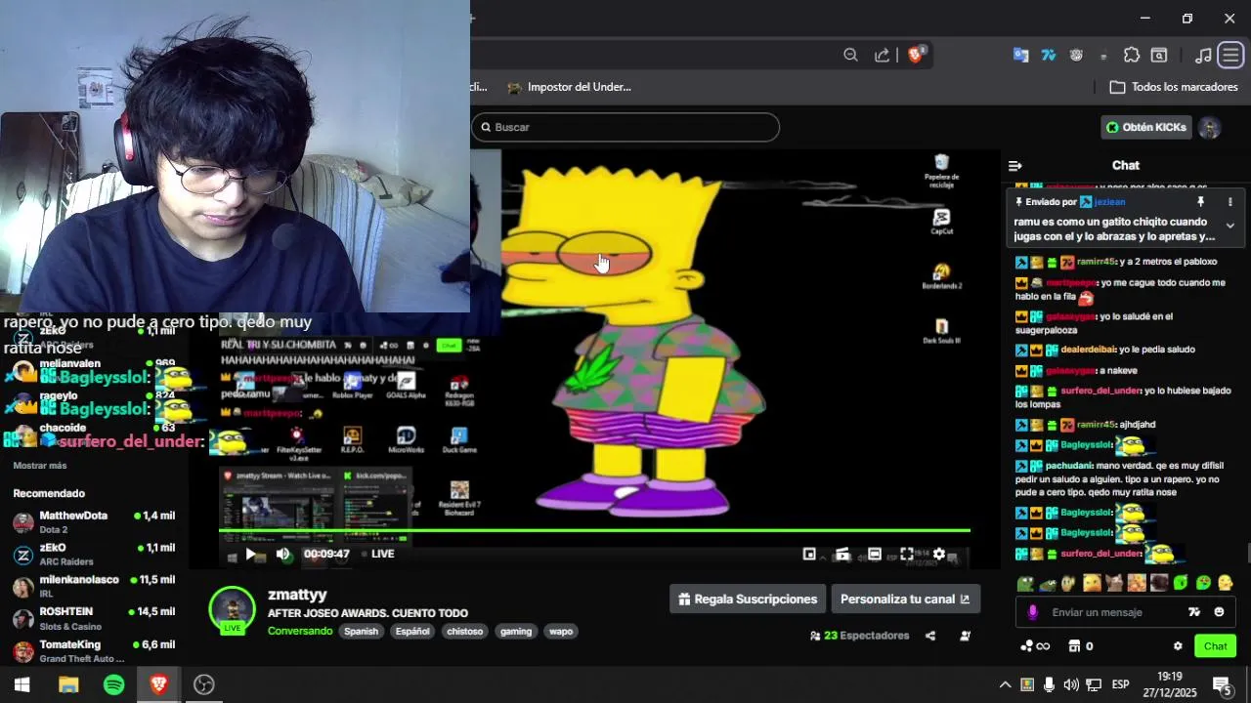
Task: Click the chat voice microphone icon
Action: (1033, 612)
